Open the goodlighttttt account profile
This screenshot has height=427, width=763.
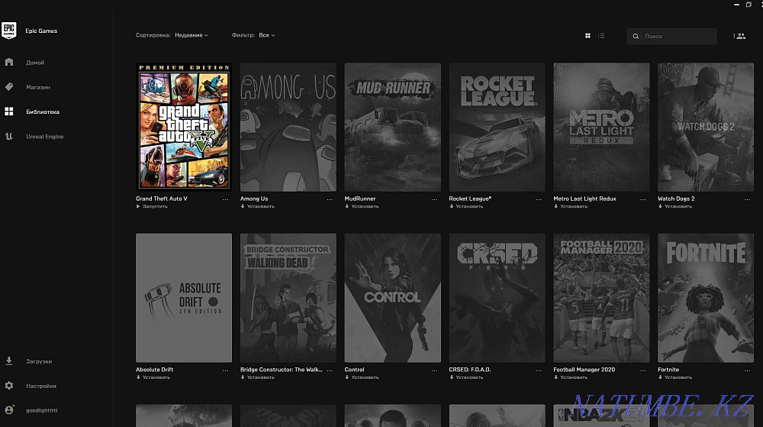click(x=42, y=410)
